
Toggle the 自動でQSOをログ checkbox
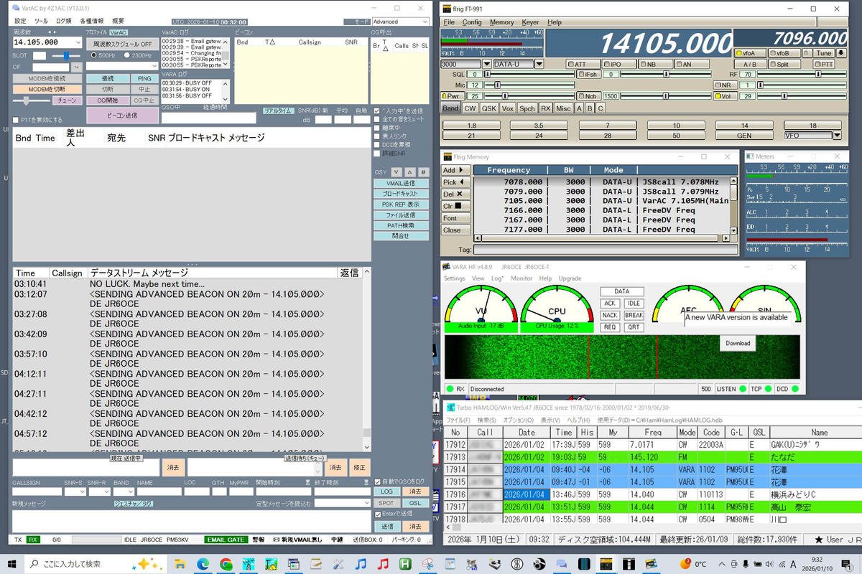379,481
